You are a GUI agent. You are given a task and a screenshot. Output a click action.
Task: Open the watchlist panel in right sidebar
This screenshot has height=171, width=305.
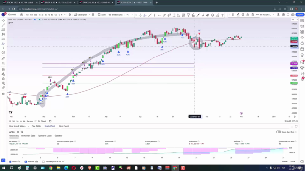pyautogui.click(x=302, y=20)
